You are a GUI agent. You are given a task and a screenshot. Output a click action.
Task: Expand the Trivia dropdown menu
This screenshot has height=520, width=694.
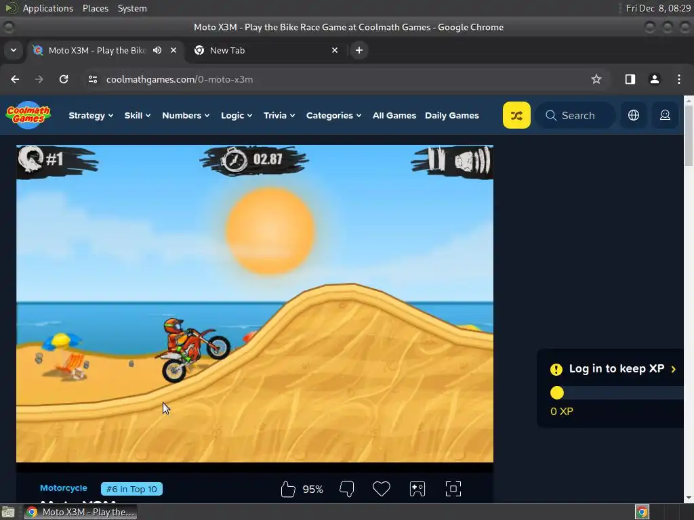[279, 115]
